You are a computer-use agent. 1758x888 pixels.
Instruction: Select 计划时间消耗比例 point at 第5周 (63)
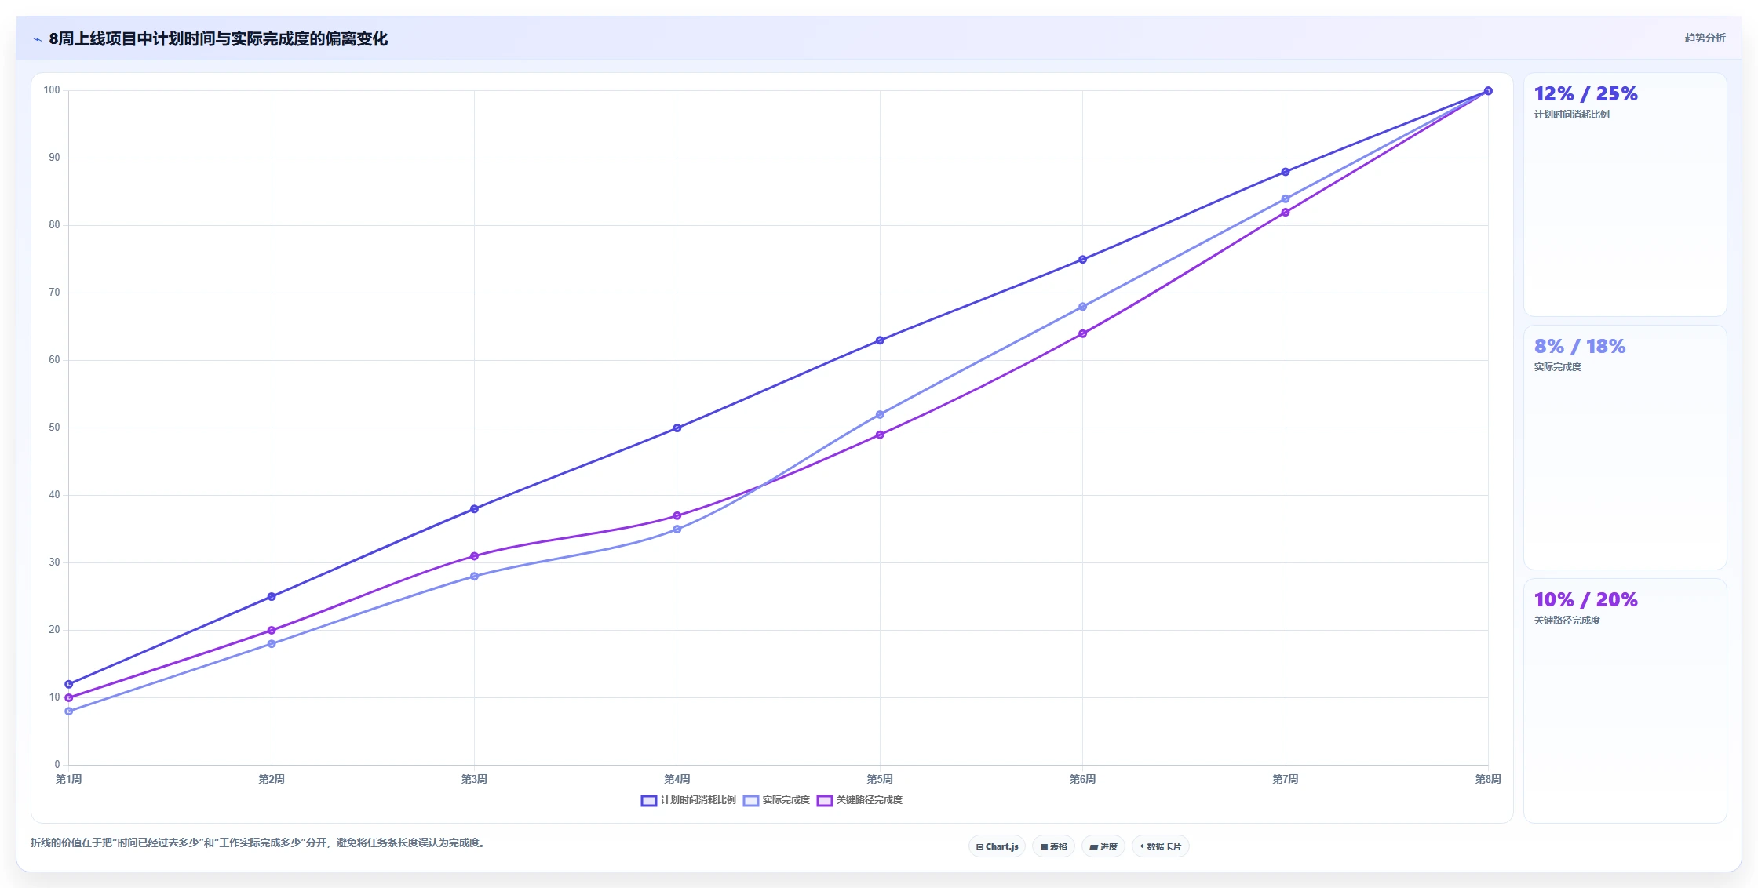pyautogui.click(x=880, y=340)
